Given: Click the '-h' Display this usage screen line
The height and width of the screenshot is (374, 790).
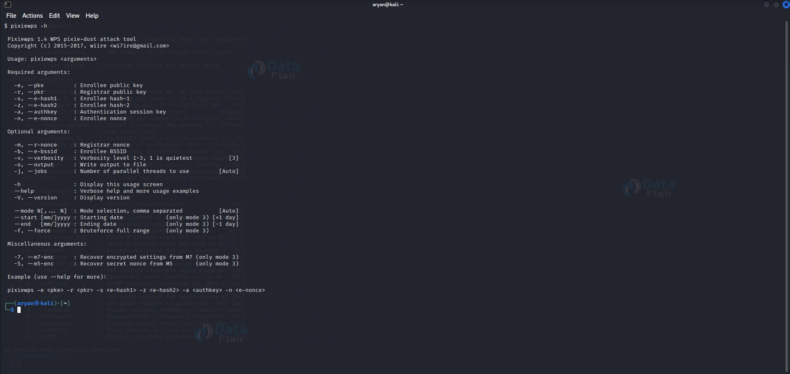Looking at the screenshot, I should pyautogui.click(x=88, y=185).
